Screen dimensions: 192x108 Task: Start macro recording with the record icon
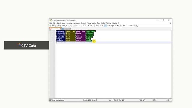coord(124,25)
